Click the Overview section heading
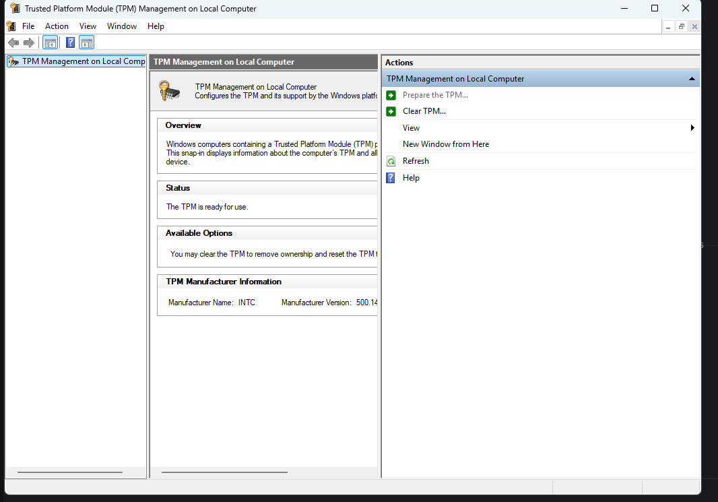This screenshot has width=718, height=502. [x=183, y=125]
